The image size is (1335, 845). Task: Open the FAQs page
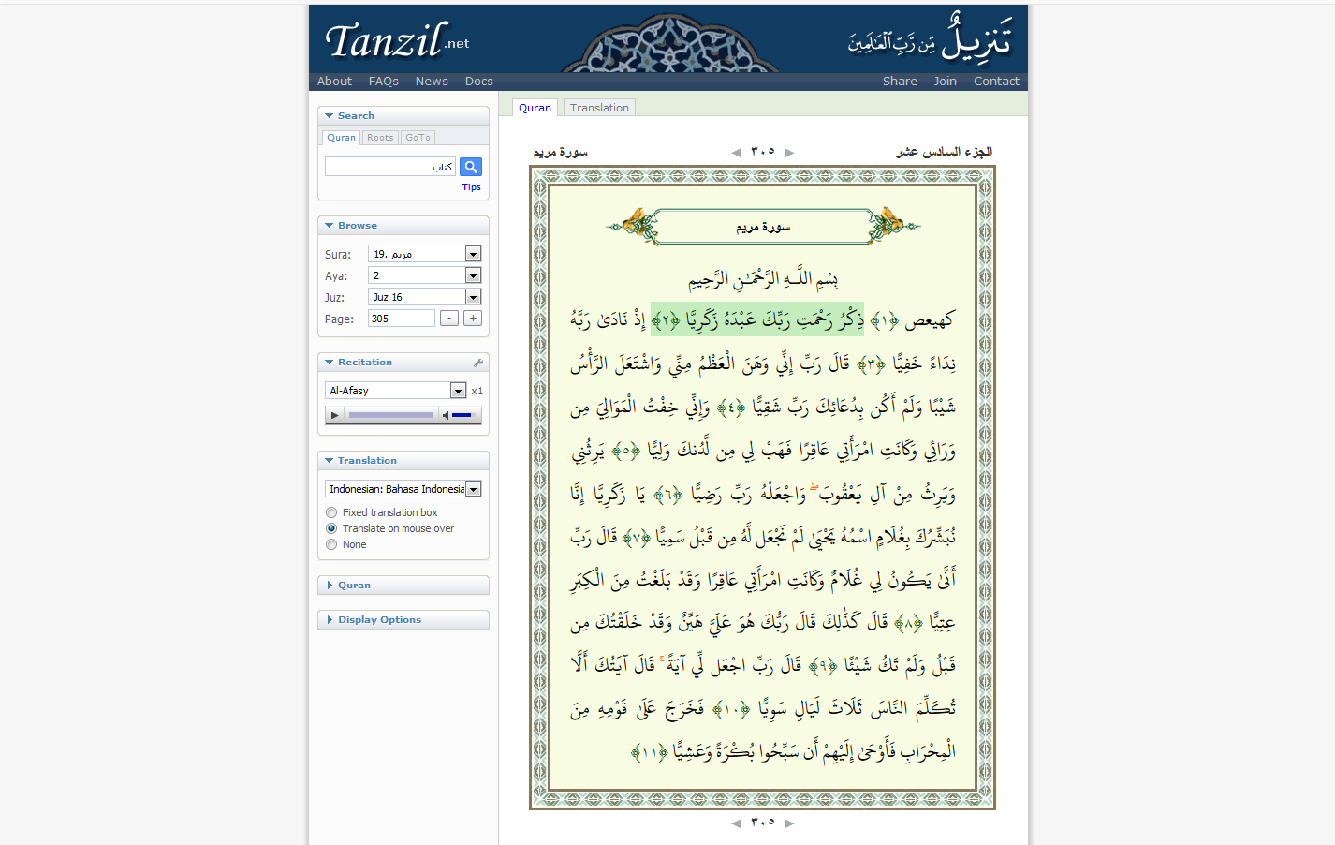[384, 82]
